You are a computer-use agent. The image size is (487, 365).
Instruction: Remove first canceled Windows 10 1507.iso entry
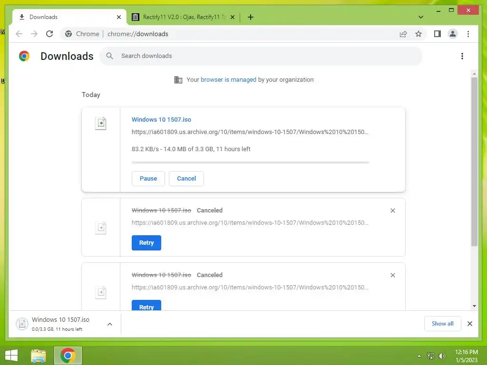(x=392, y=211)
